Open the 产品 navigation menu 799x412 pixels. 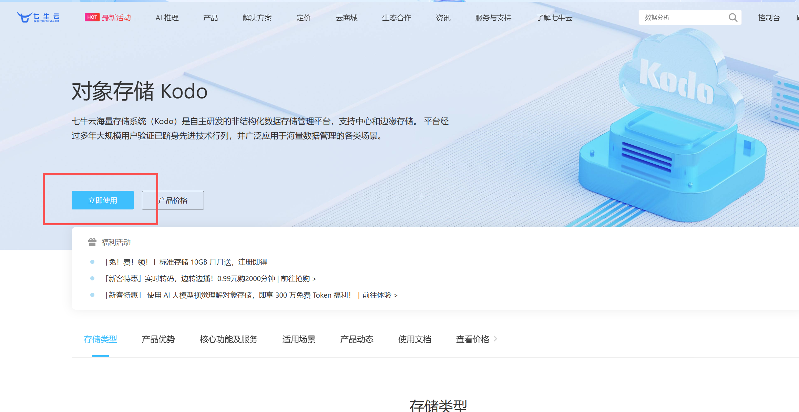[210, 18]
